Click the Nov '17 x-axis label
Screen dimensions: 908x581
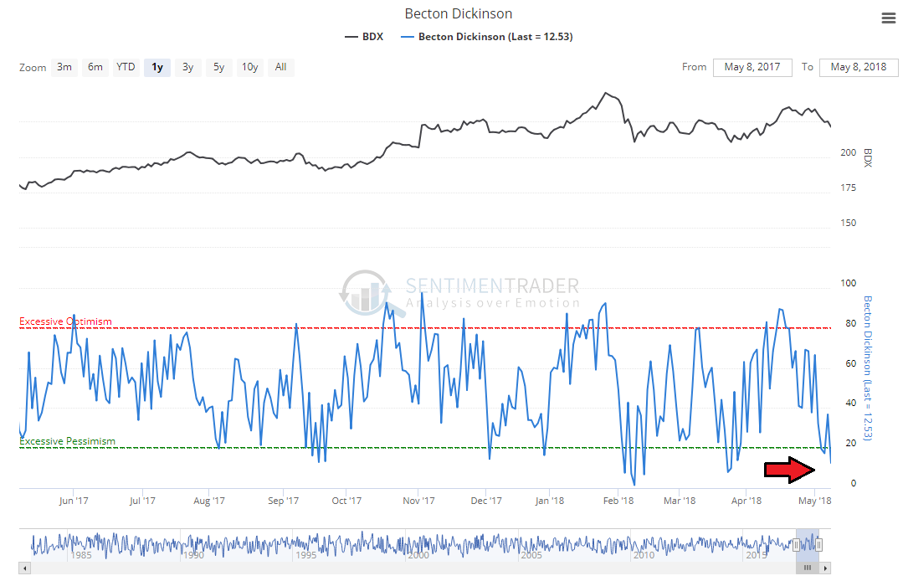tap(418, 501)
